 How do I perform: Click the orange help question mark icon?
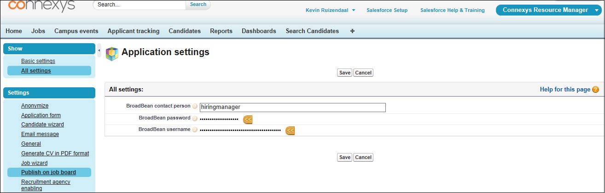point(595,90)
